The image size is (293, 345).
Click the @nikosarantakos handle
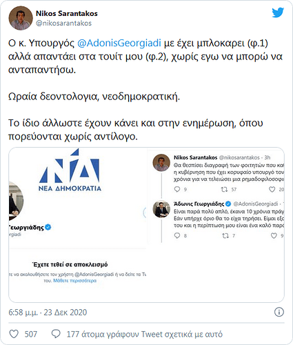coord(63,23)
